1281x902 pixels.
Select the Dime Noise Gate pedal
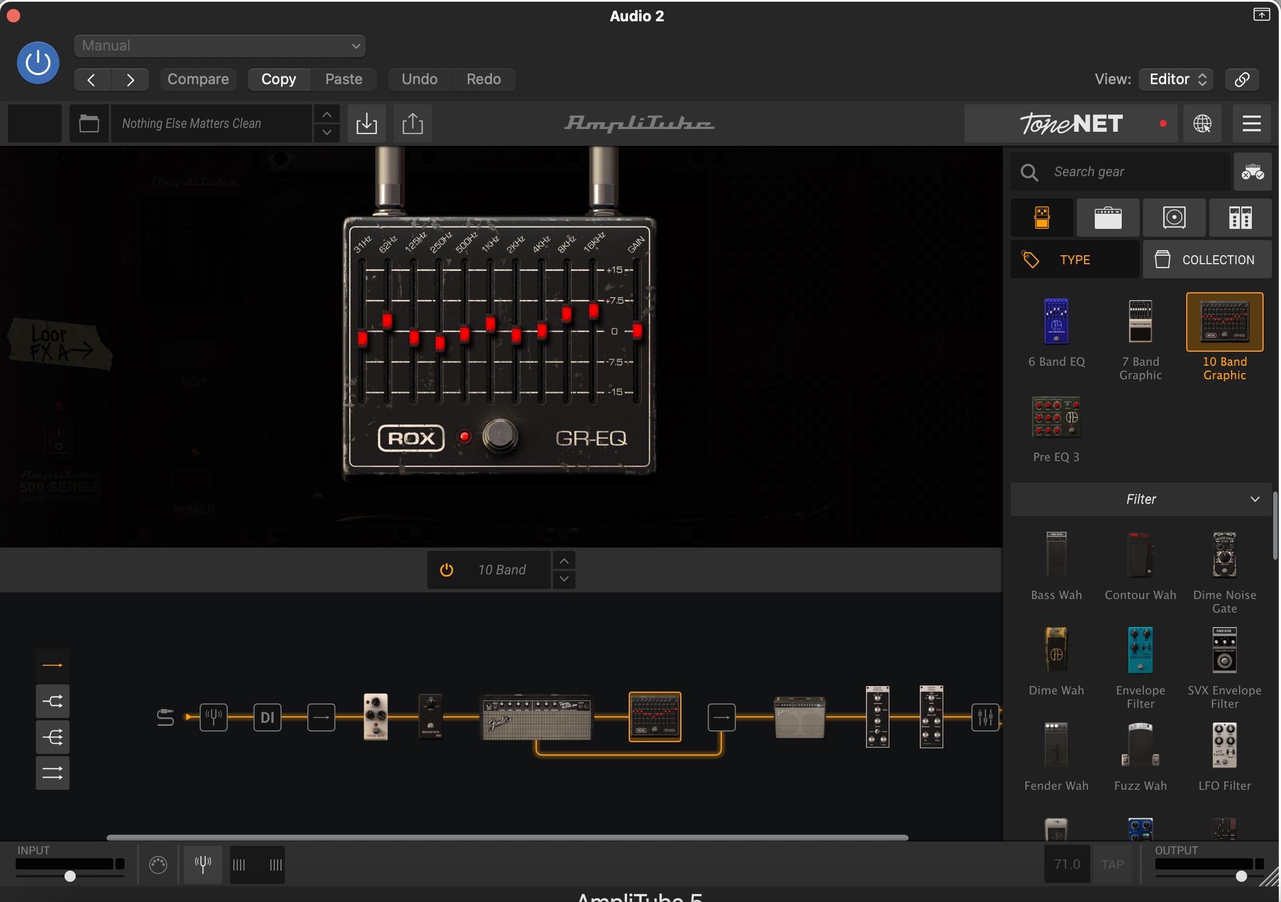click(1224, 572)
